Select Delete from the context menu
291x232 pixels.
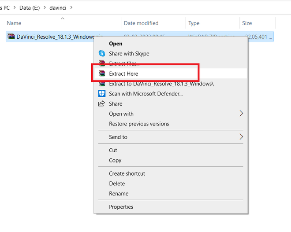tap(117, 184)
